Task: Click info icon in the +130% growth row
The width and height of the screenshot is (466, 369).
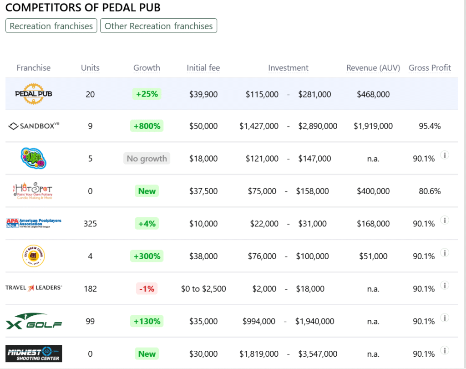Action: coord(445,318)
